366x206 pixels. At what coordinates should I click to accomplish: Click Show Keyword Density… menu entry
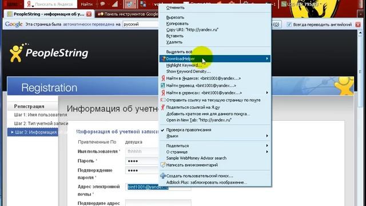pos(188,72)
